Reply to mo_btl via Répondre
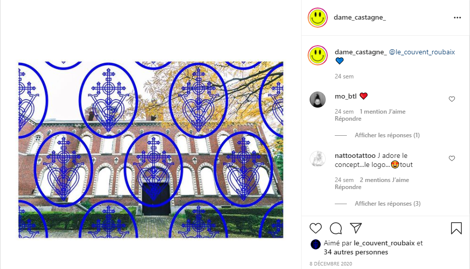This screenshot has width=470, height=269. [348, 119]
